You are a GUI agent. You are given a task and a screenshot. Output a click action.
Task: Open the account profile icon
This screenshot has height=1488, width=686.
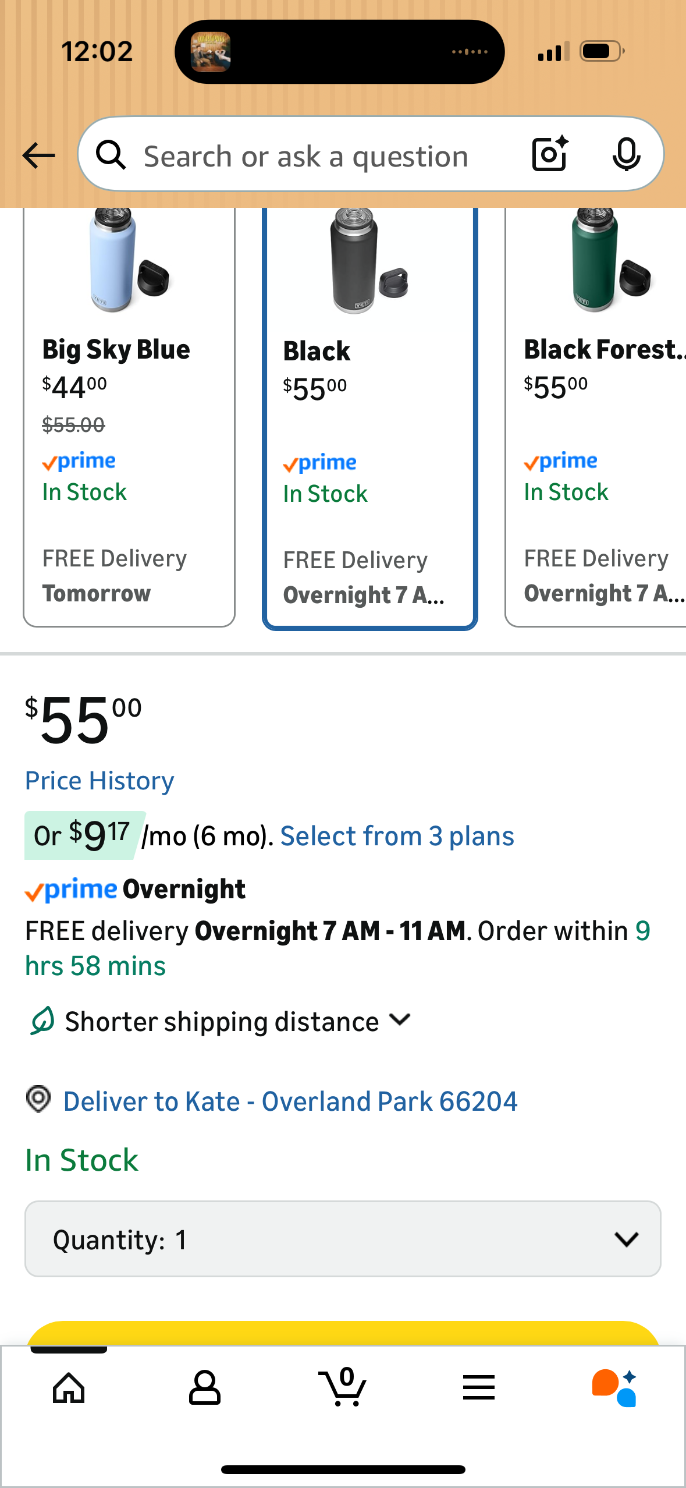[x=205, y=1388]
